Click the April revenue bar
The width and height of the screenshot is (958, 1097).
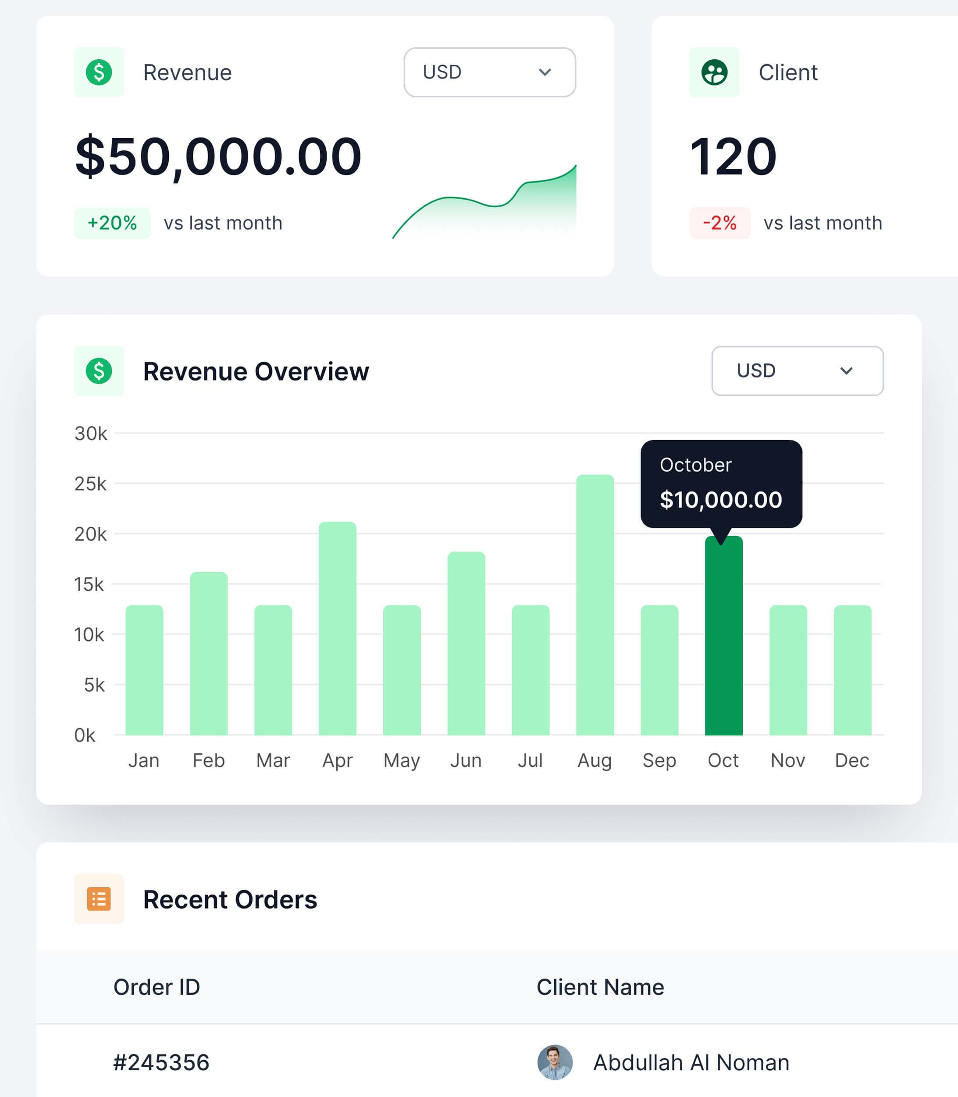[337, 629]
